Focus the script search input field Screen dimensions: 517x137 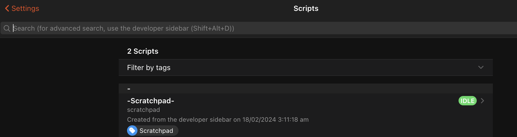(x=260, y=28)
